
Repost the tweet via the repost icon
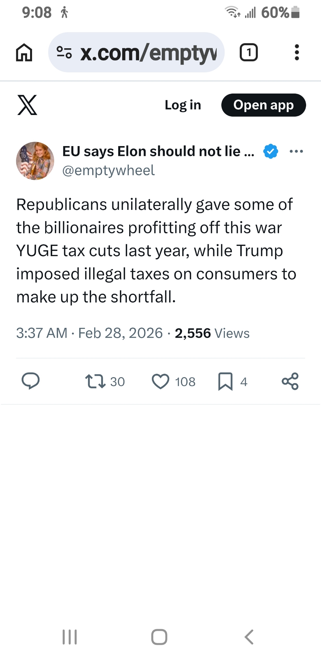(95, 381)
